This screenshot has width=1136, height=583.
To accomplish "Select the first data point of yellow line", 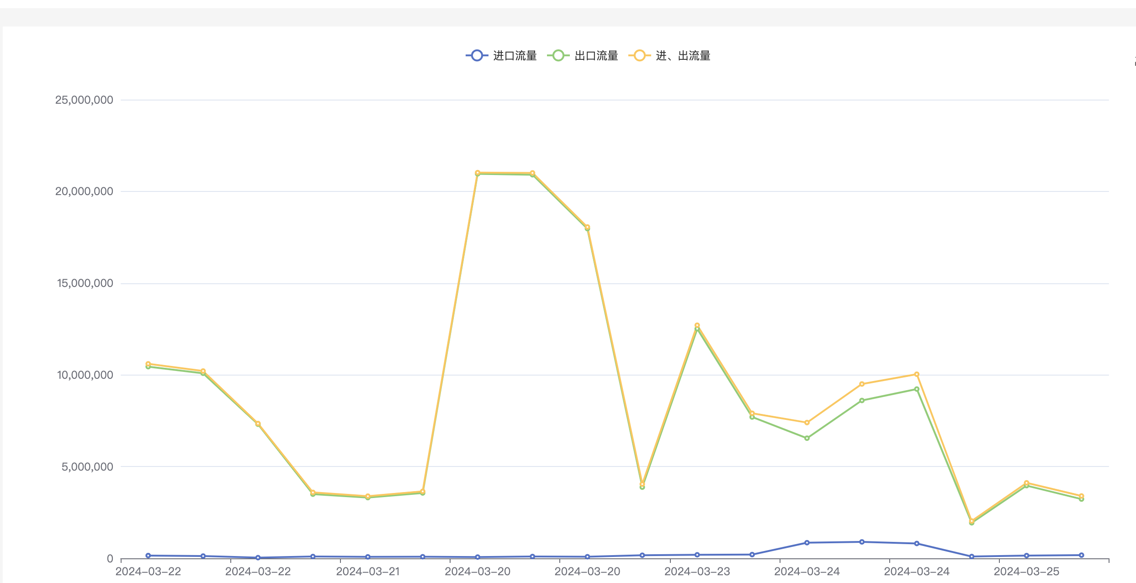I will (148, 364).
